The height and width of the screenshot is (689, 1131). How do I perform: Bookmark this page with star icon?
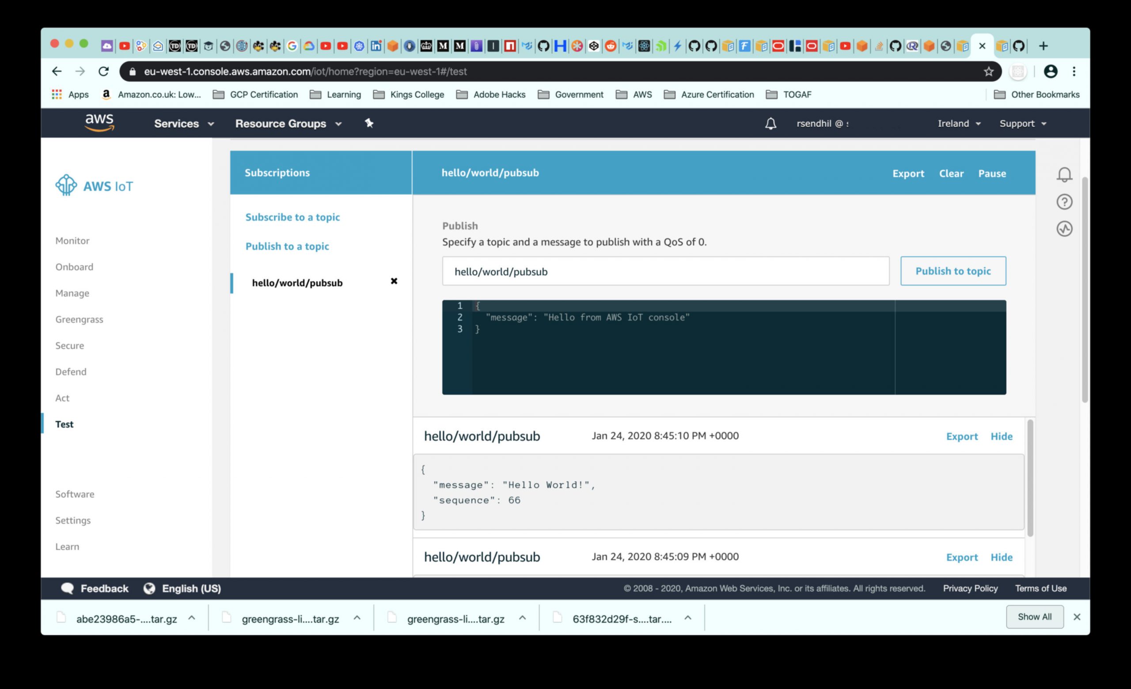click(988, 72)
